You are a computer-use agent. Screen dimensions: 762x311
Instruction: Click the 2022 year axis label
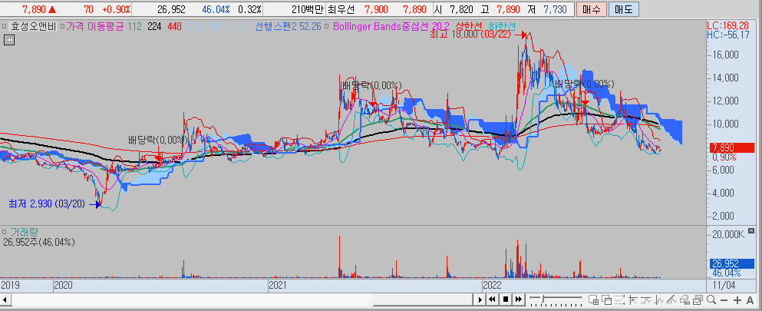[491, 284]
